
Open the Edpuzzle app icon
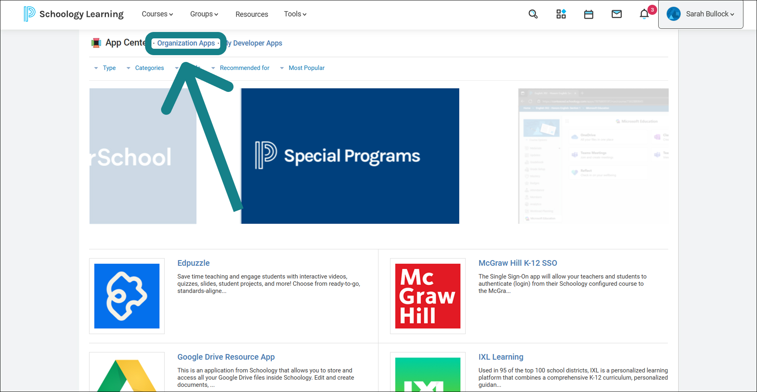click(x=127, y=296)
